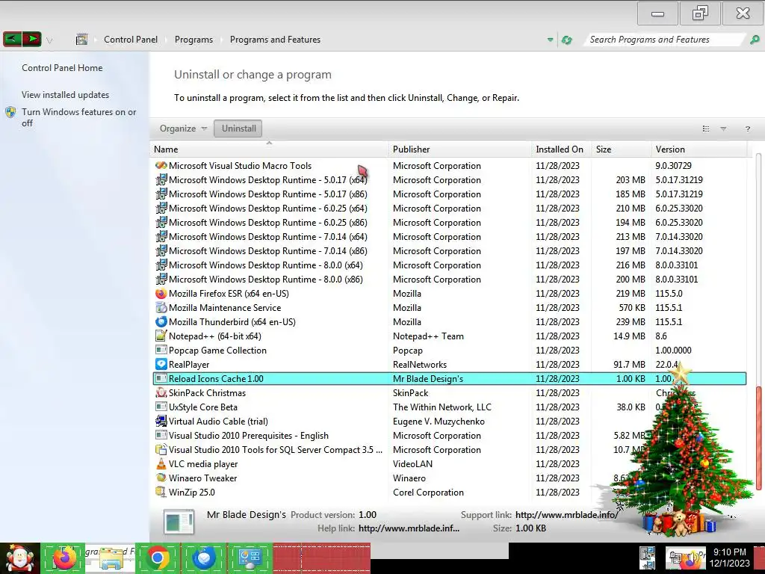This screenshot has height=574, width=765.
Task: Click the RealPlayer row icon
Action: (x=161, y=364)
